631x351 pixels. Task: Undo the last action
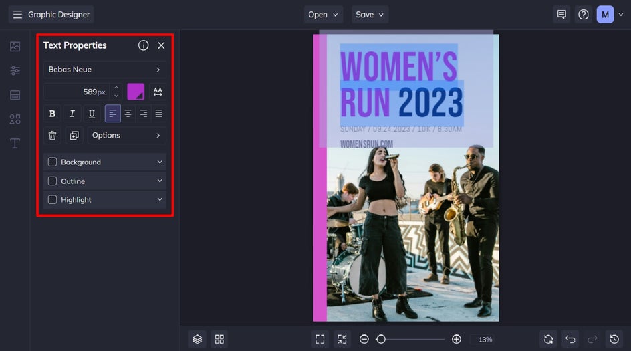point(570,339)
